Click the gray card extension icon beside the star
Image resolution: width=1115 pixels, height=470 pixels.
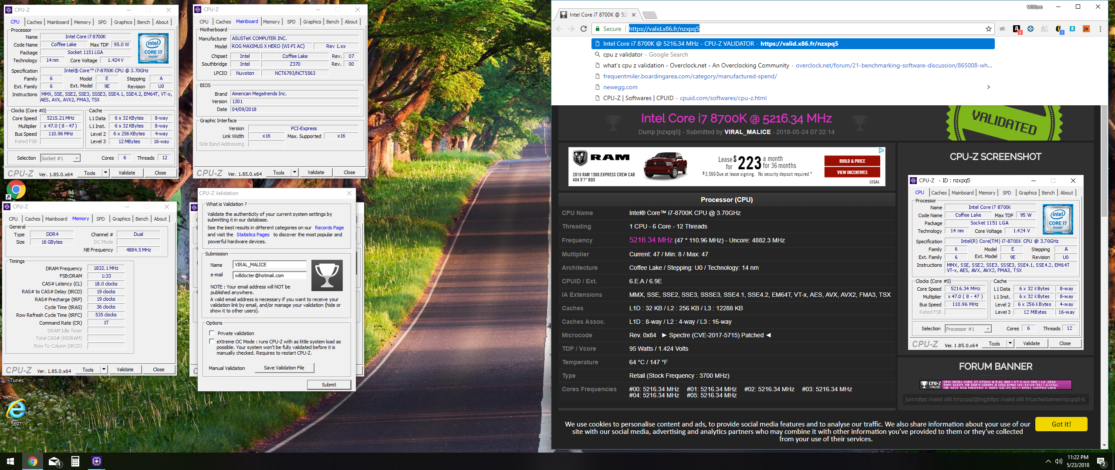[1003, 29]
